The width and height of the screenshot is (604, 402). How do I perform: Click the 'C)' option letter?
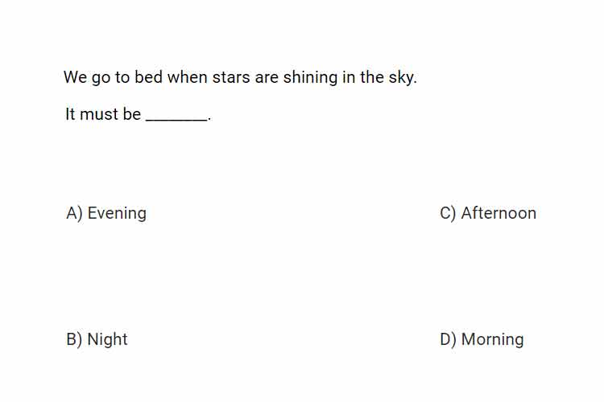pos(448,214)
